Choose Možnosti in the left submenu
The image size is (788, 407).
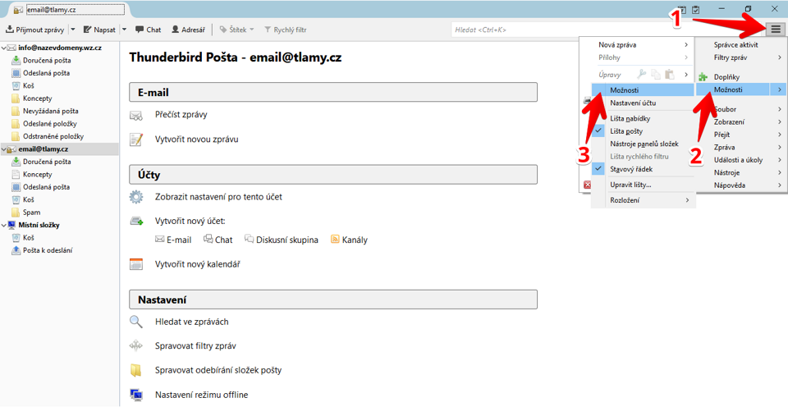pyautogui.click(x=643, y=90)
